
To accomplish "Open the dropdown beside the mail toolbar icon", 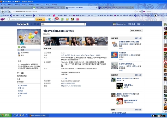I will tap(60, 19).
